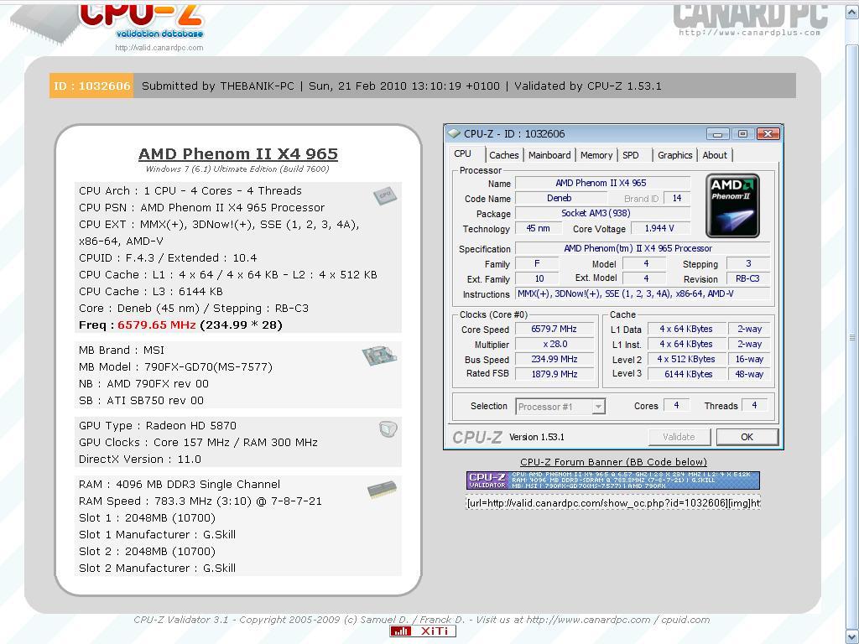Viewport: 859px width, 644px height.
Task: Click the Core Speed 6579.7 MHz field
Action: 554,329
